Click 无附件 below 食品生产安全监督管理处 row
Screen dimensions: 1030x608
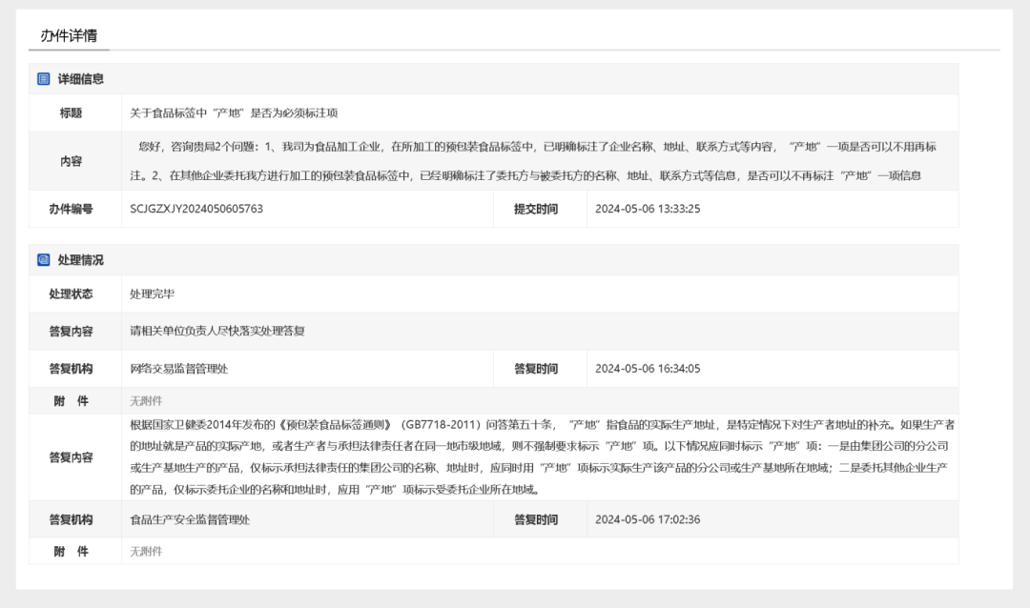146,551
